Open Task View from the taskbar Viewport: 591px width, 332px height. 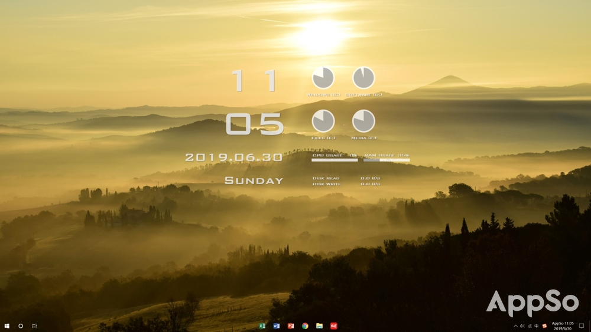coord(34,326)
